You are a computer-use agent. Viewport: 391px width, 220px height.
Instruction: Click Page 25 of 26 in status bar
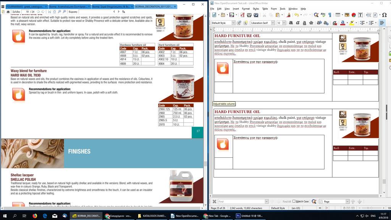(218, 208)
